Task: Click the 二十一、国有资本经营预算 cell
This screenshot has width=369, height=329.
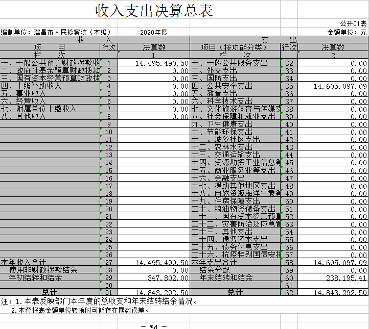Action: pos(235,216)
